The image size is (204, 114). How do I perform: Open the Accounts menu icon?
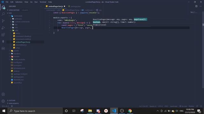[x=3, y=94]
